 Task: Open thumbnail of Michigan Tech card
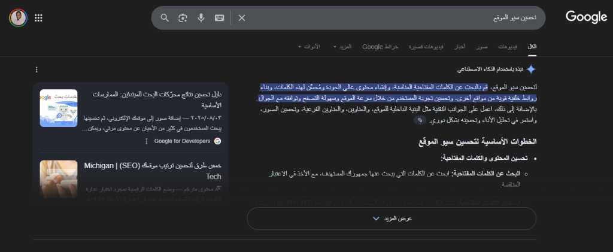pyautogui.click(x=59, y=179)
